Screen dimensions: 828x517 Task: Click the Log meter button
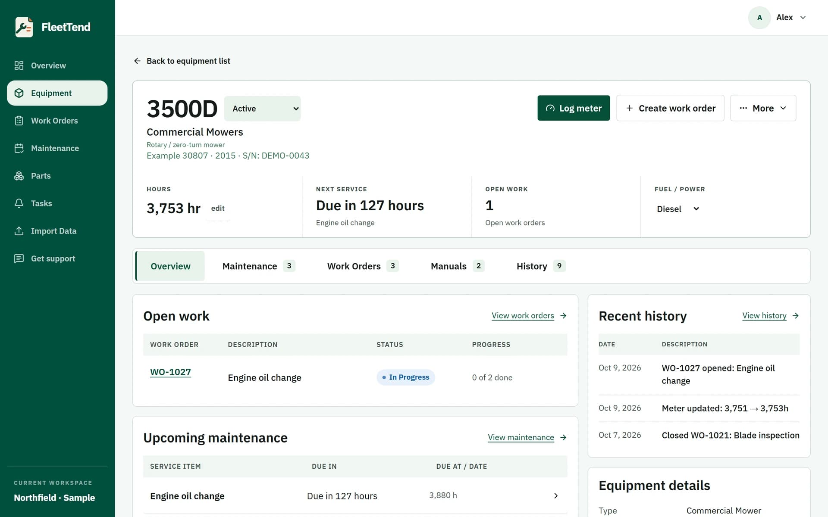(x=574, y=108)
